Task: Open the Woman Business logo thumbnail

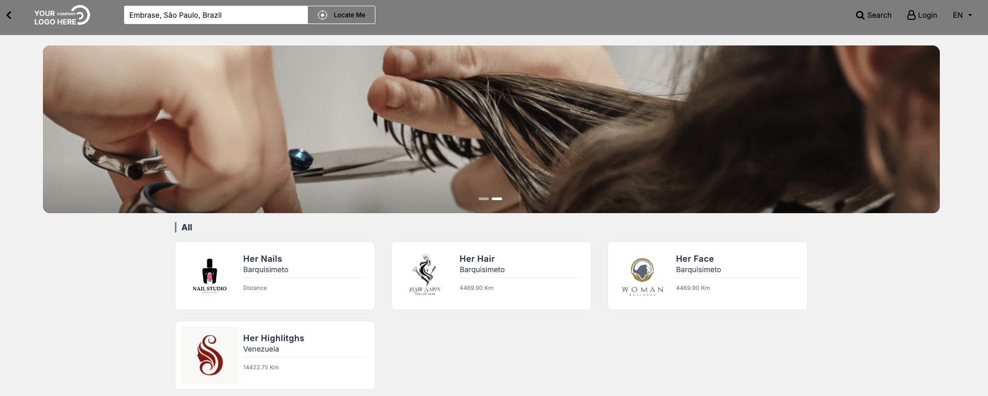Action: point(642,277)
